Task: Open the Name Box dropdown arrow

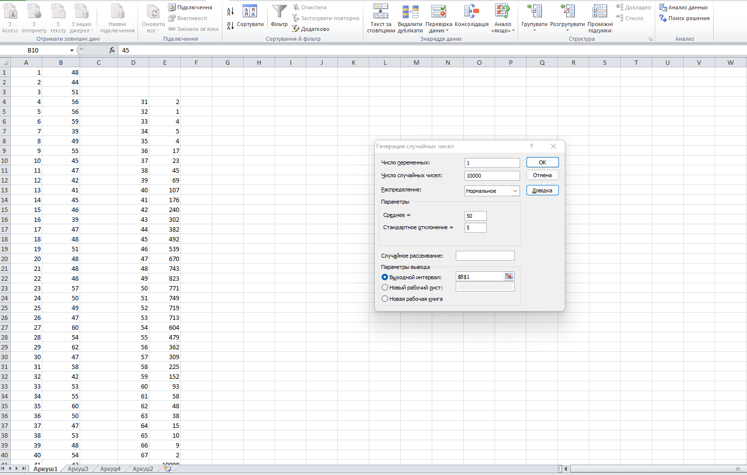Action: point(72,51)
